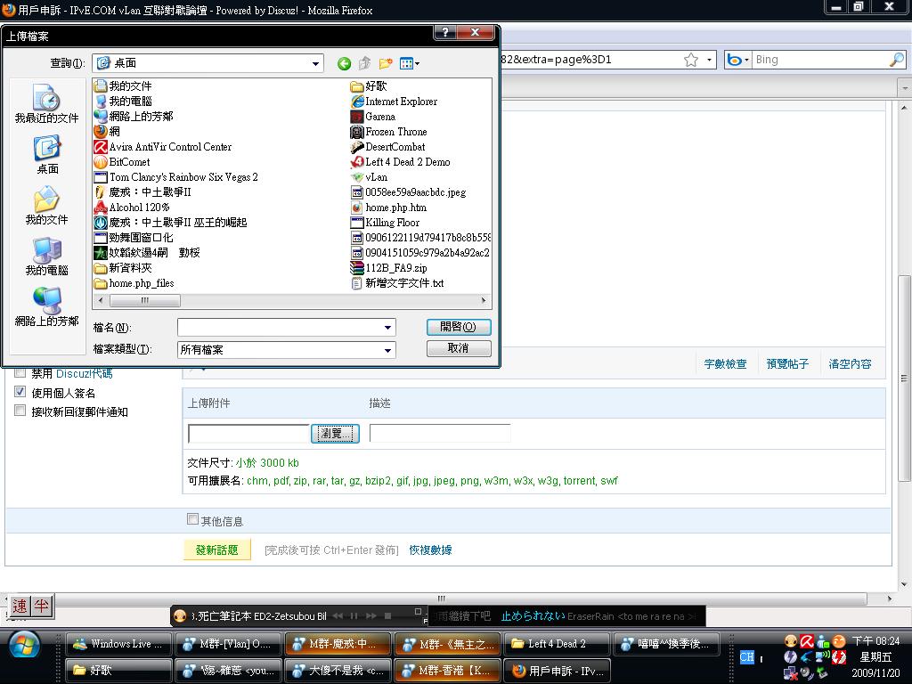Select 我的文件 in the places sidebar
The height and width of the screenshot is (684, 912).
coord(46,206)
